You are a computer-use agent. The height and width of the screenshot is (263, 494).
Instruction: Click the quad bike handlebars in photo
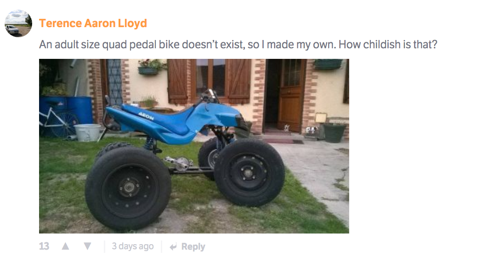[208, 96]
